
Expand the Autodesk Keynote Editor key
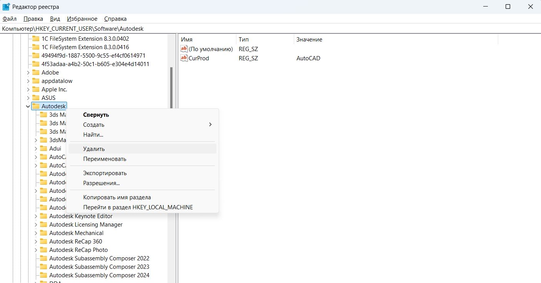(x=36, y=216)
